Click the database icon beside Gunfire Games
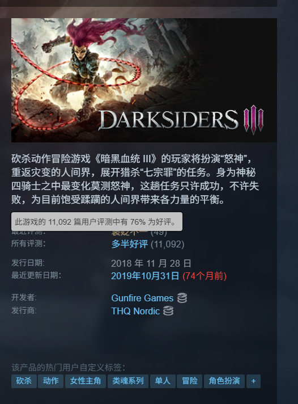This screenshot has width=298, height=404. (x=182, y=298)
